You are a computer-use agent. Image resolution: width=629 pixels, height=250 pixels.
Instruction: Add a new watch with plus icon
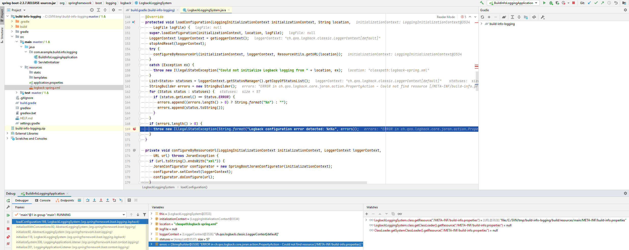pyautogui.click(x=367, y=214)
